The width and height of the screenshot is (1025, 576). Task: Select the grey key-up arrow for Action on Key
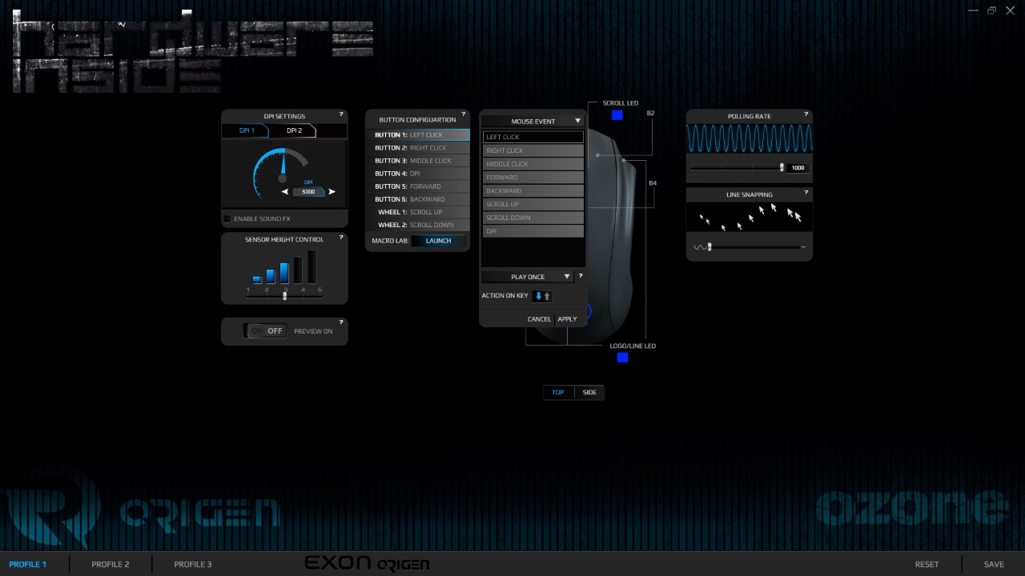click(547, 296)
